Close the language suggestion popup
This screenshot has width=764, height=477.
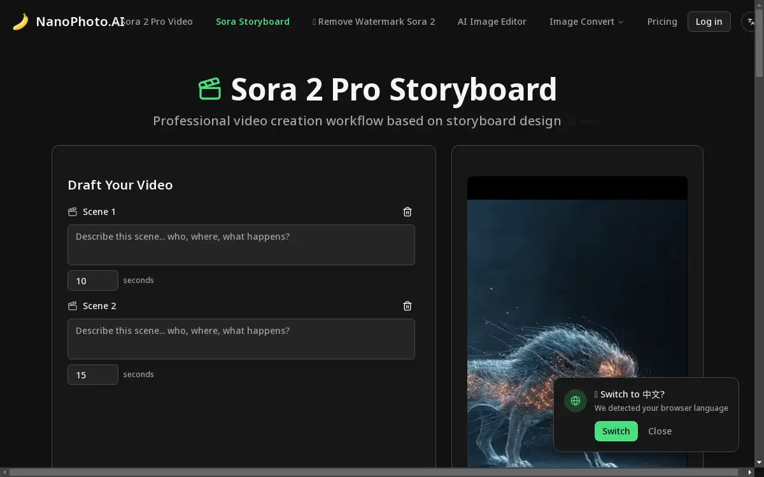click(660, 431)
